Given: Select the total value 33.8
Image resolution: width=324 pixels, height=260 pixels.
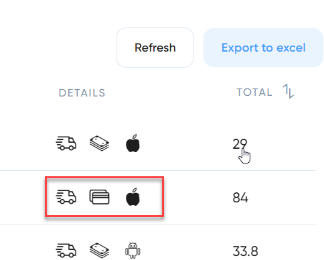Looking at the screenshot, I should pyautogui.click(x=245, y=251).
